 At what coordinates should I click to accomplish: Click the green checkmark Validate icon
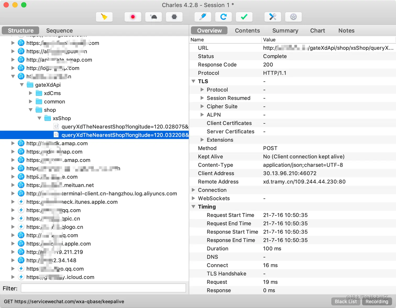244,17
